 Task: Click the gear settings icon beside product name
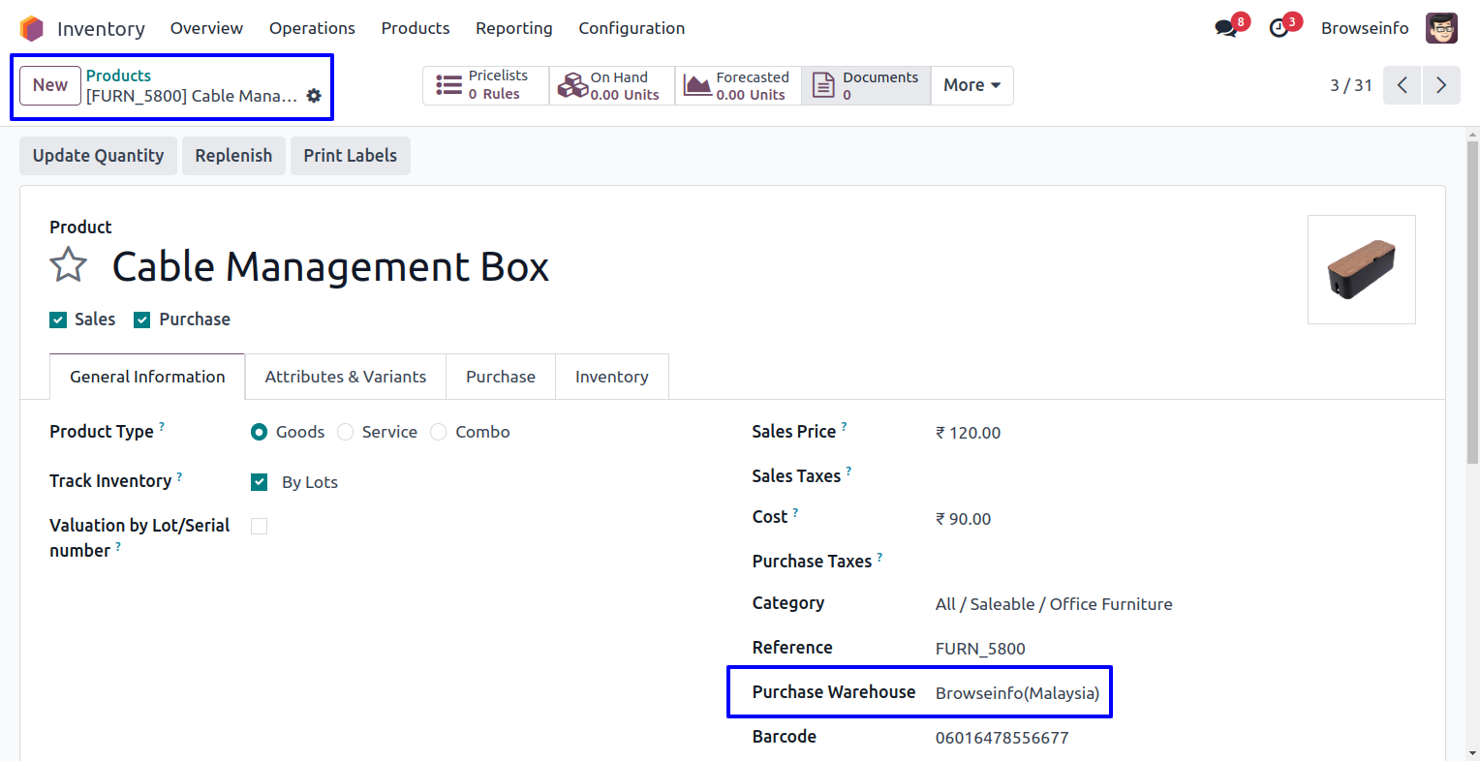click(x=314, y=96)
